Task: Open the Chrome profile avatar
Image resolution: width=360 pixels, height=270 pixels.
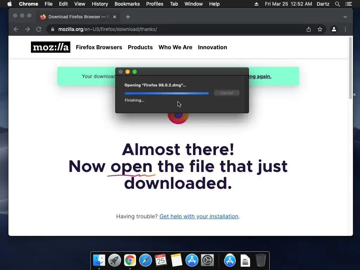Action: [334, 29]
